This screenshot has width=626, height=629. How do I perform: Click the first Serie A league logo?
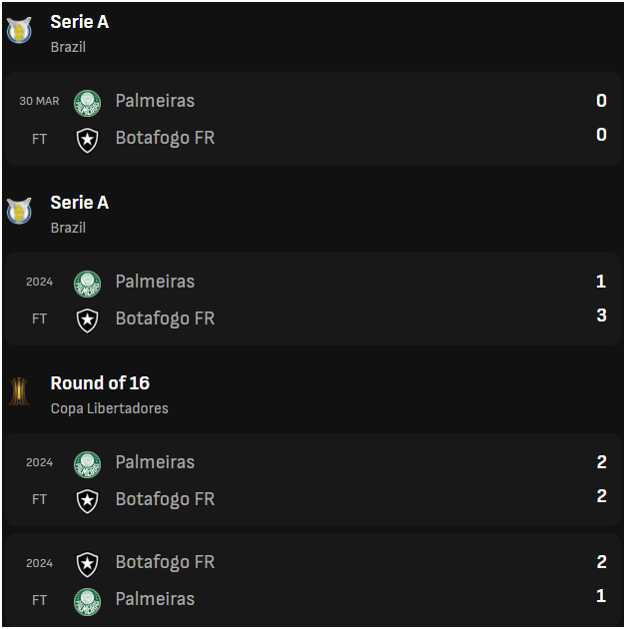pyautogui.click(x=19, y=30)
